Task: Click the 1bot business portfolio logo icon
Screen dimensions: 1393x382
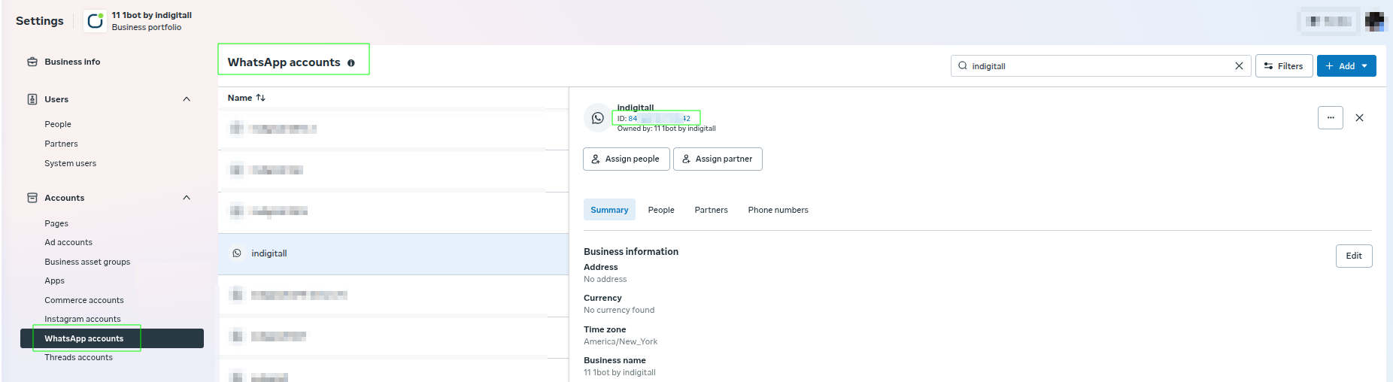Action: pos(95,21)
